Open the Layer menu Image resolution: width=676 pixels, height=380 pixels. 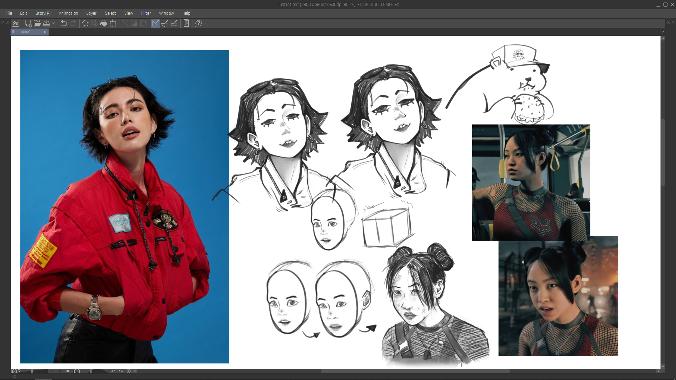tap(91, 13)
